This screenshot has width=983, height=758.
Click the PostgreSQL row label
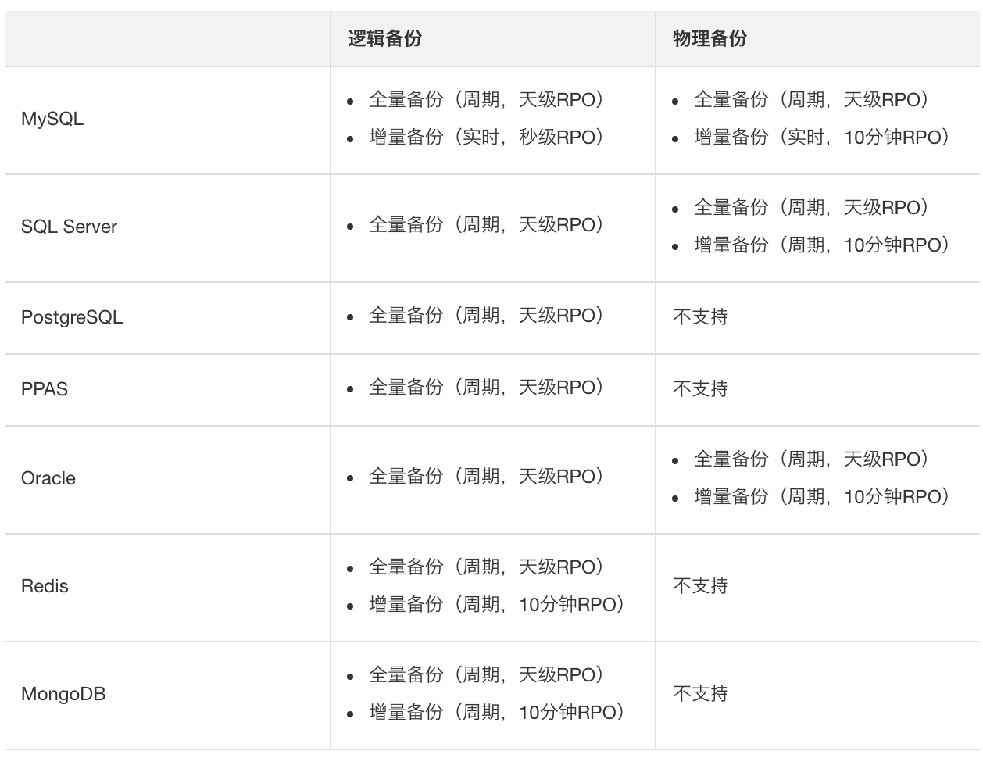tap(72, 318)
